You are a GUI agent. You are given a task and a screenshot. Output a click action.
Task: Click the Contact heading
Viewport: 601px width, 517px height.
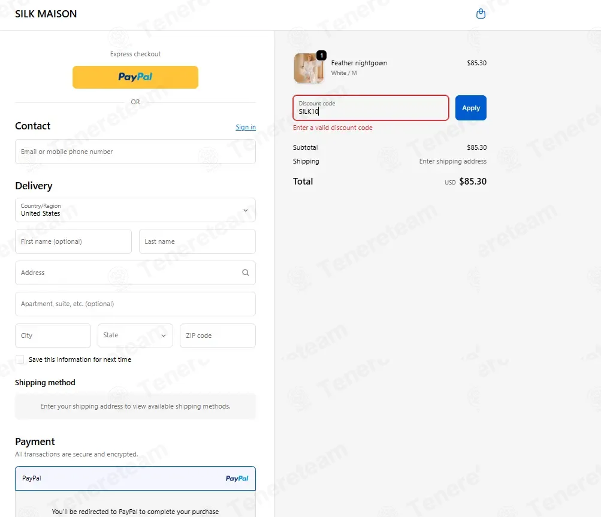pyautogui.click(x=32, y=126)
